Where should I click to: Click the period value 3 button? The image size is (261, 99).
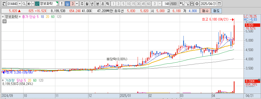coord(73,4)
